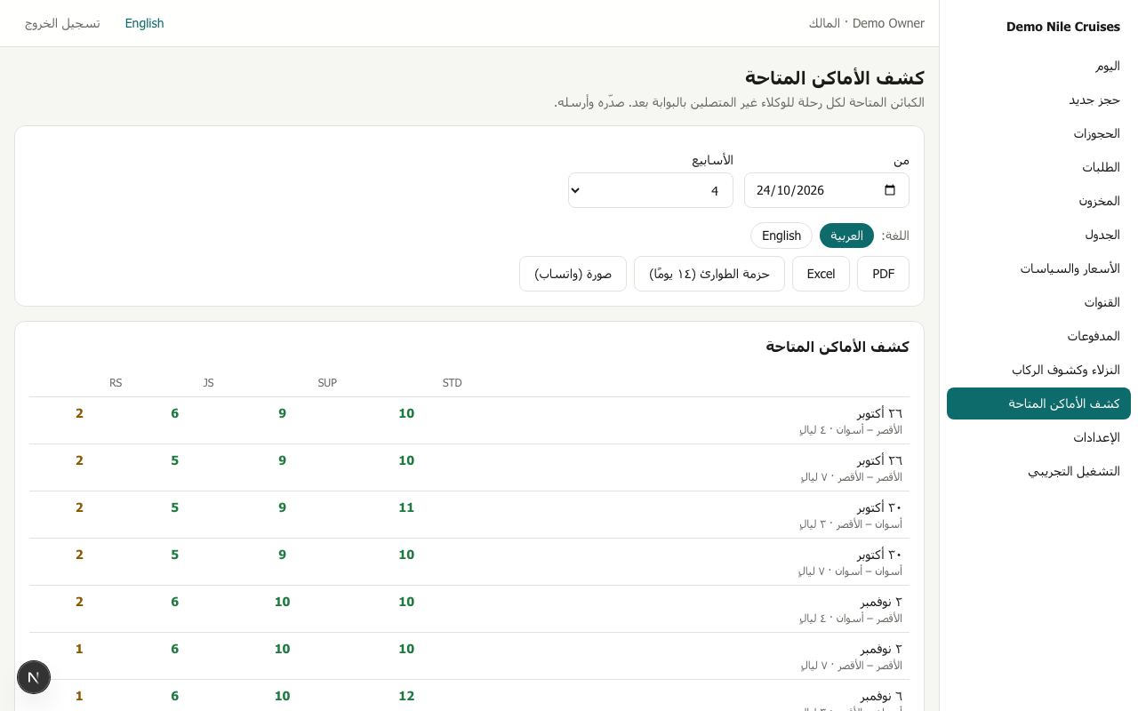Switch interface to English in top bar

(144, 23)
